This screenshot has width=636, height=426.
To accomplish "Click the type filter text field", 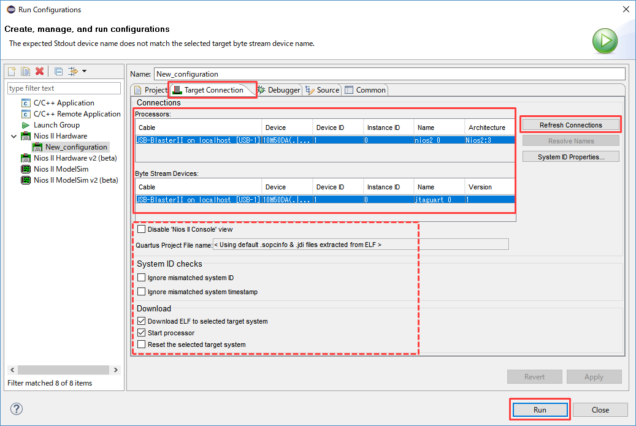I will coord(64,88).
